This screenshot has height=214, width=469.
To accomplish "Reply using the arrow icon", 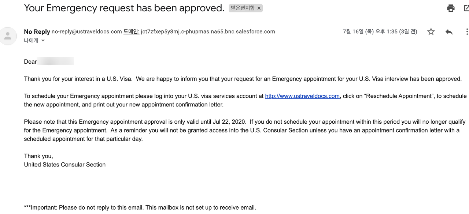I will point(449,32).
